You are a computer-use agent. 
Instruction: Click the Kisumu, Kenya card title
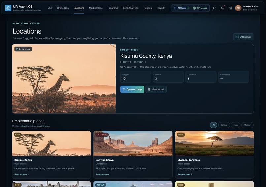click(x=23, y=160)
